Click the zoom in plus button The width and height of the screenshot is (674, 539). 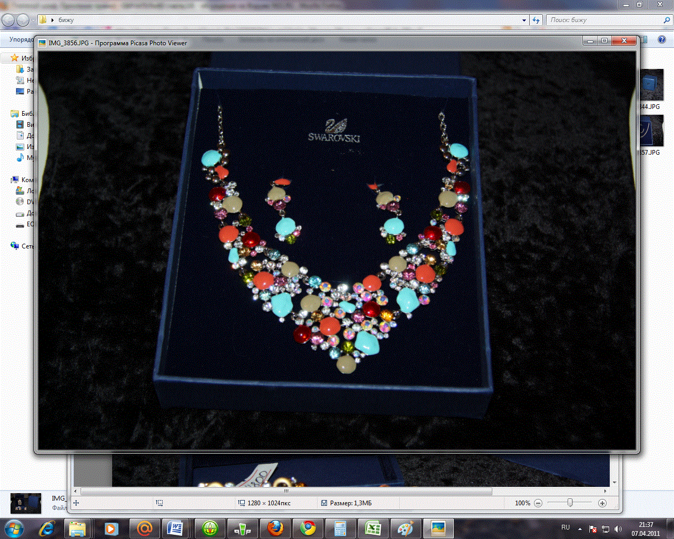[602, 503]
